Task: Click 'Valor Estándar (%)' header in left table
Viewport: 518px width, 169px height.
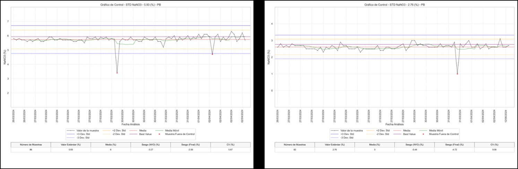Action: pyautogui.click(x=71, y=145)
